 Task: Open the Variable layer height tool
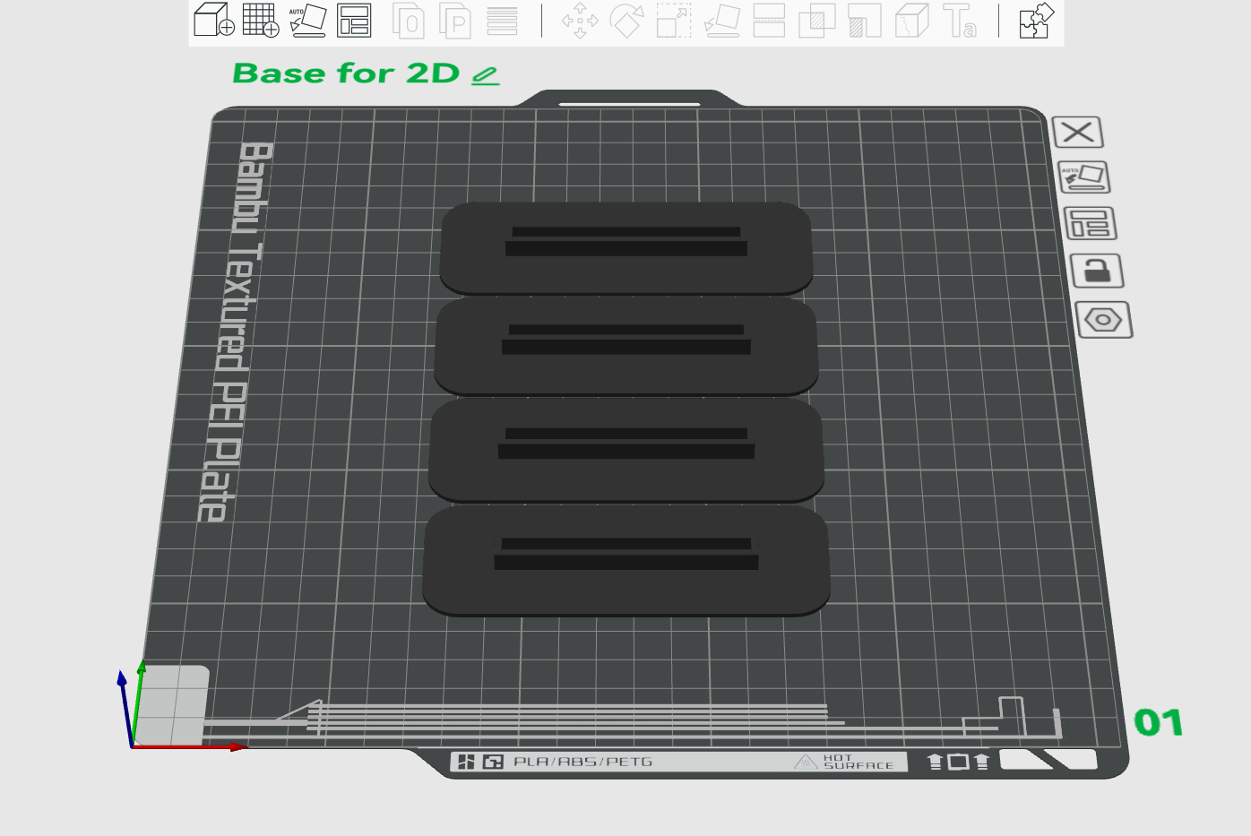click(x=504, y=22)
